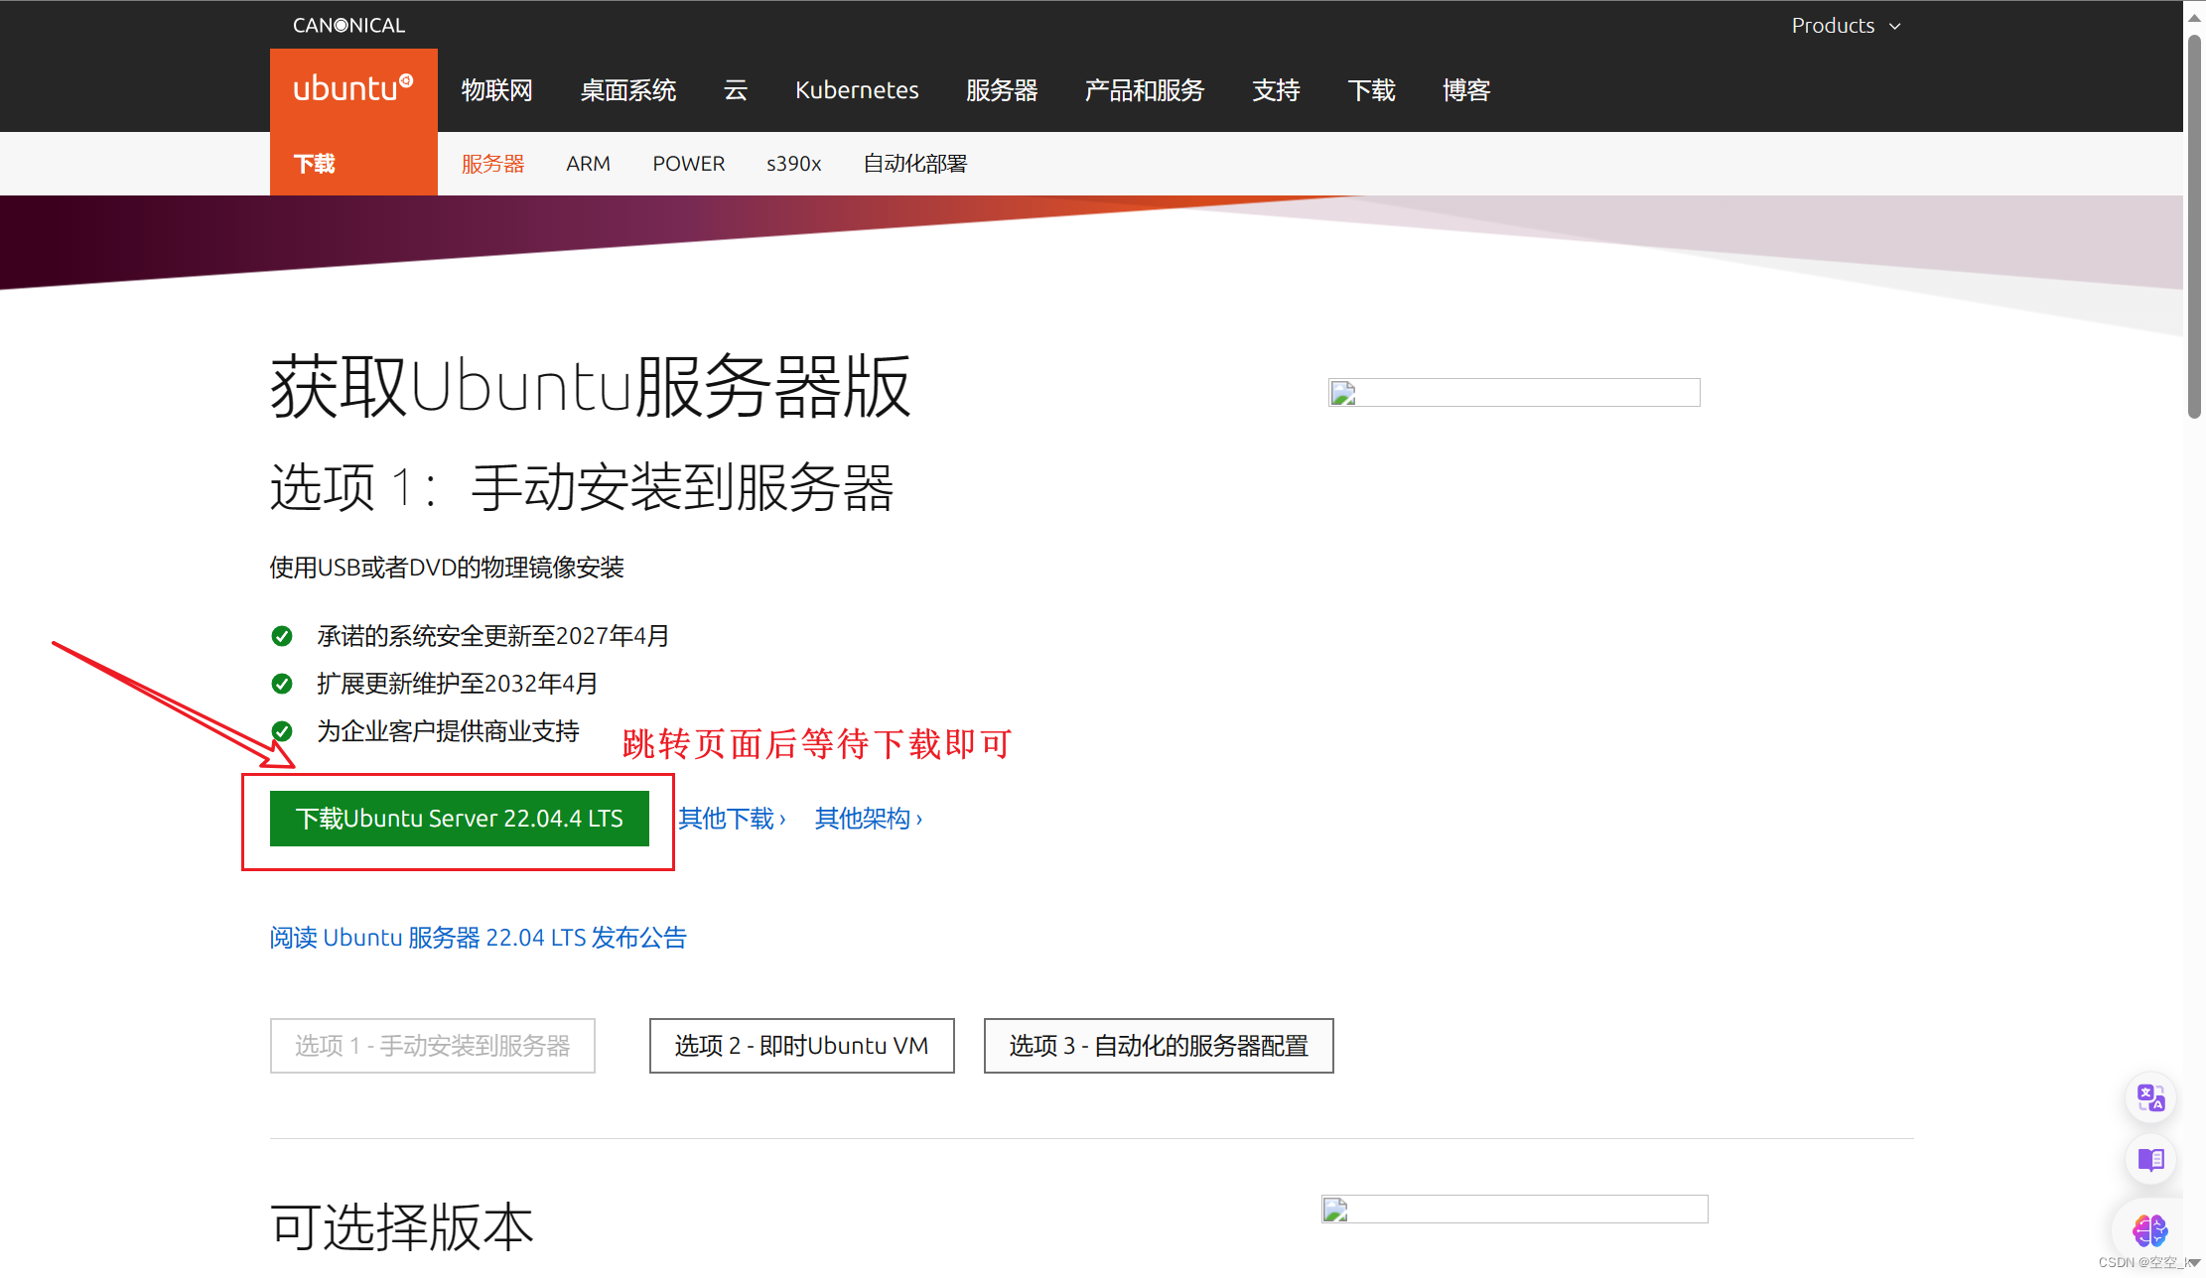The image size is (2206, 1278).
Task: Open the 产品和服务 navigation item
Action: [1145, 90]
